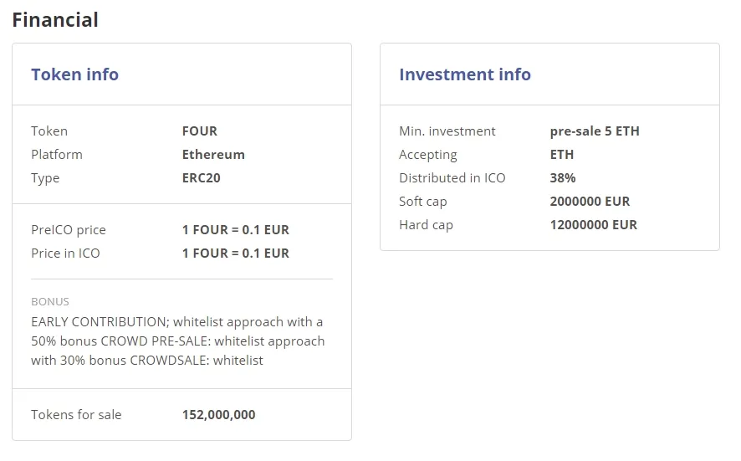741x461 pixels.
Task: Click the Ethereum platform value
Action: [213, 155]
